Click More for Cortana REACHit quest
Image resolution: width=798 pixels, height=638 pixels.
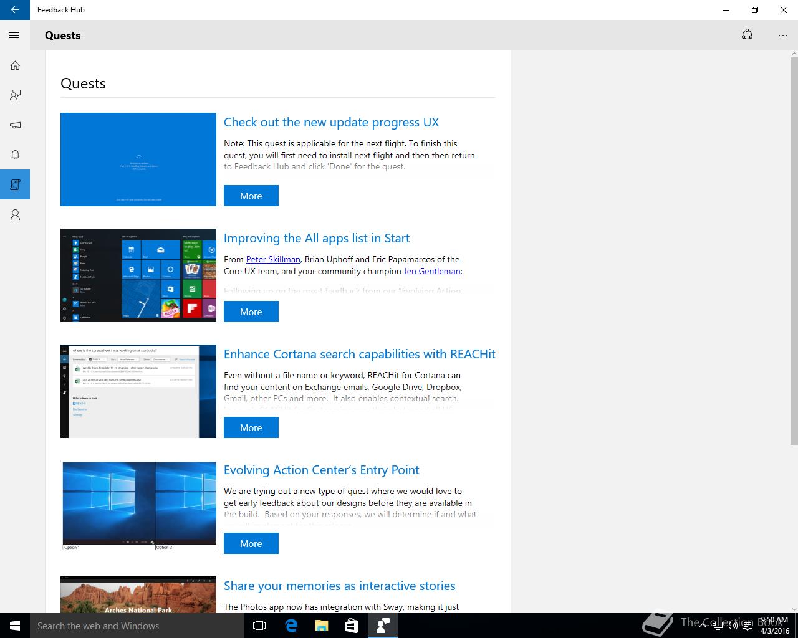click(251, 427)
